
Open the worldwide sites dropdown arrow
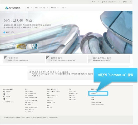pyautogui.click(x=120, y=2)
